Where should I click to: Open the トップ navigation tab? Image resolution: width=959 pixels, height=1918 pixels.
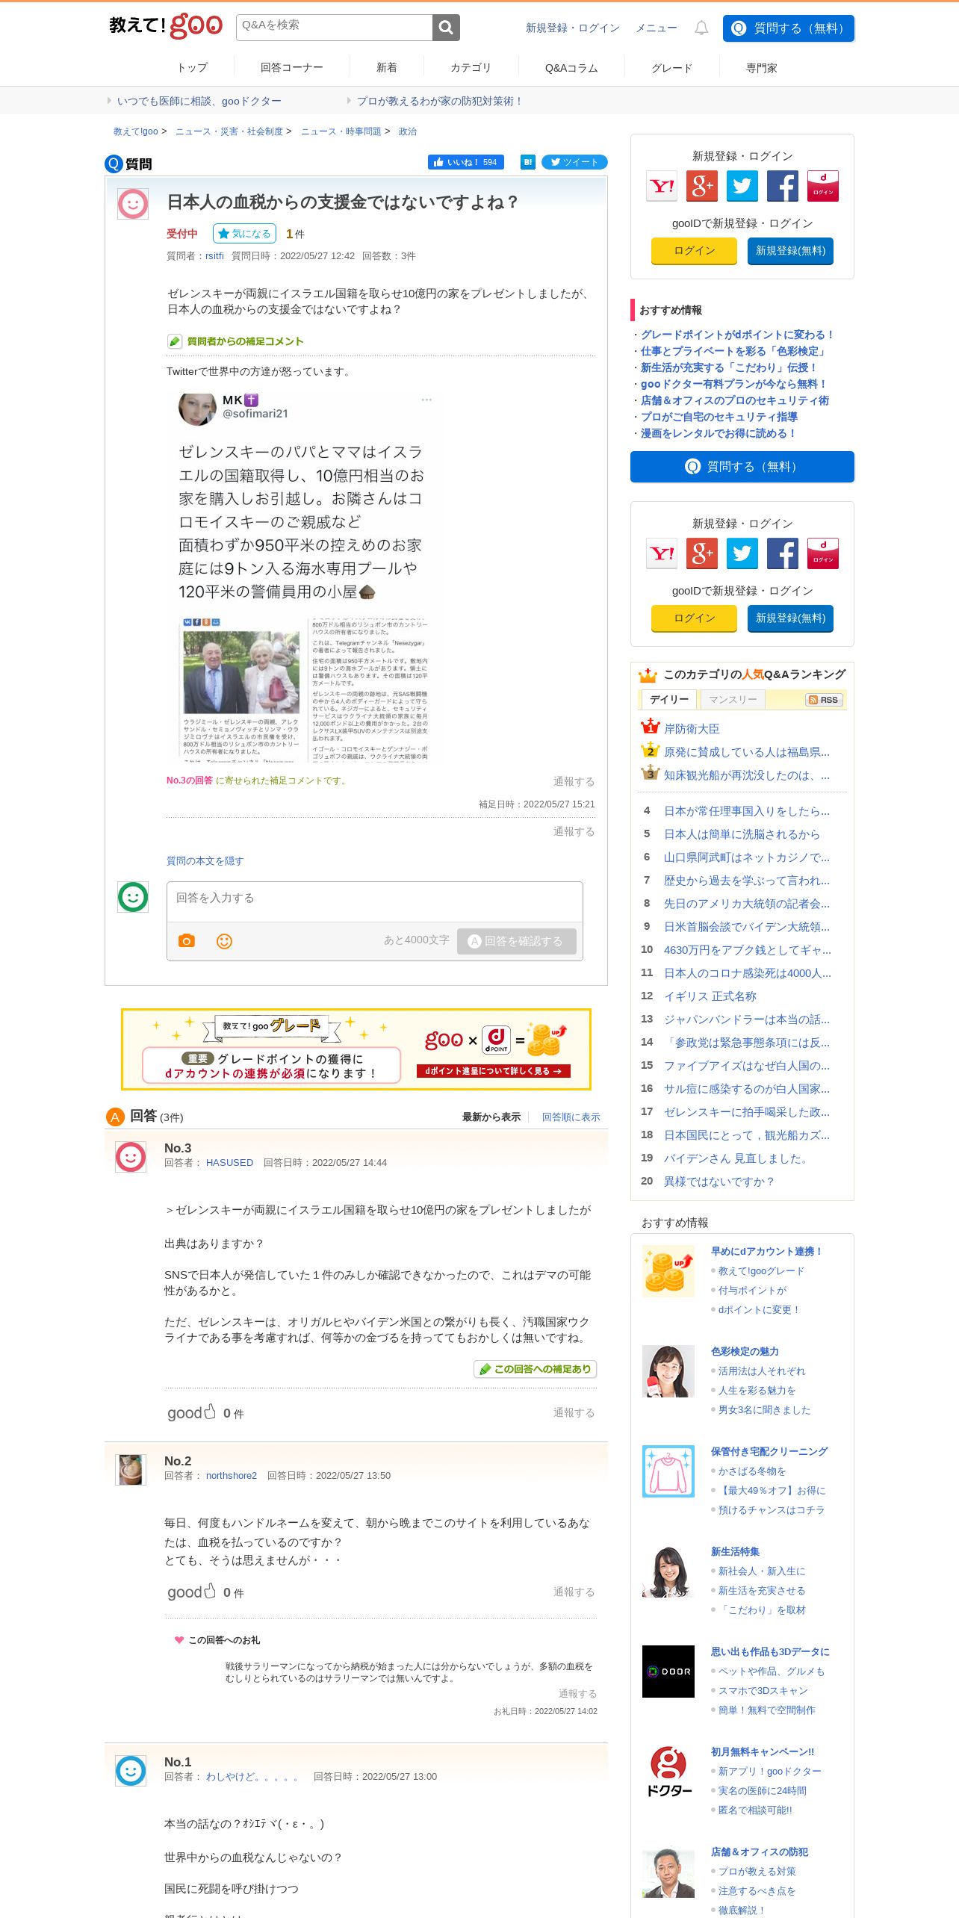click(192, 67)
